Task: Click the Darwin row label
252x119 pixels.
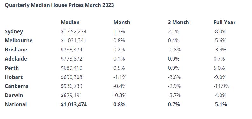Action: pos(14,95)
